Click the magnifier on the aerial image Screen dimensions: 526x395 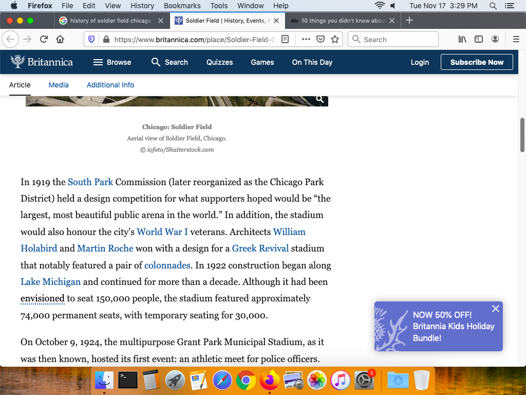pos(320,99)
